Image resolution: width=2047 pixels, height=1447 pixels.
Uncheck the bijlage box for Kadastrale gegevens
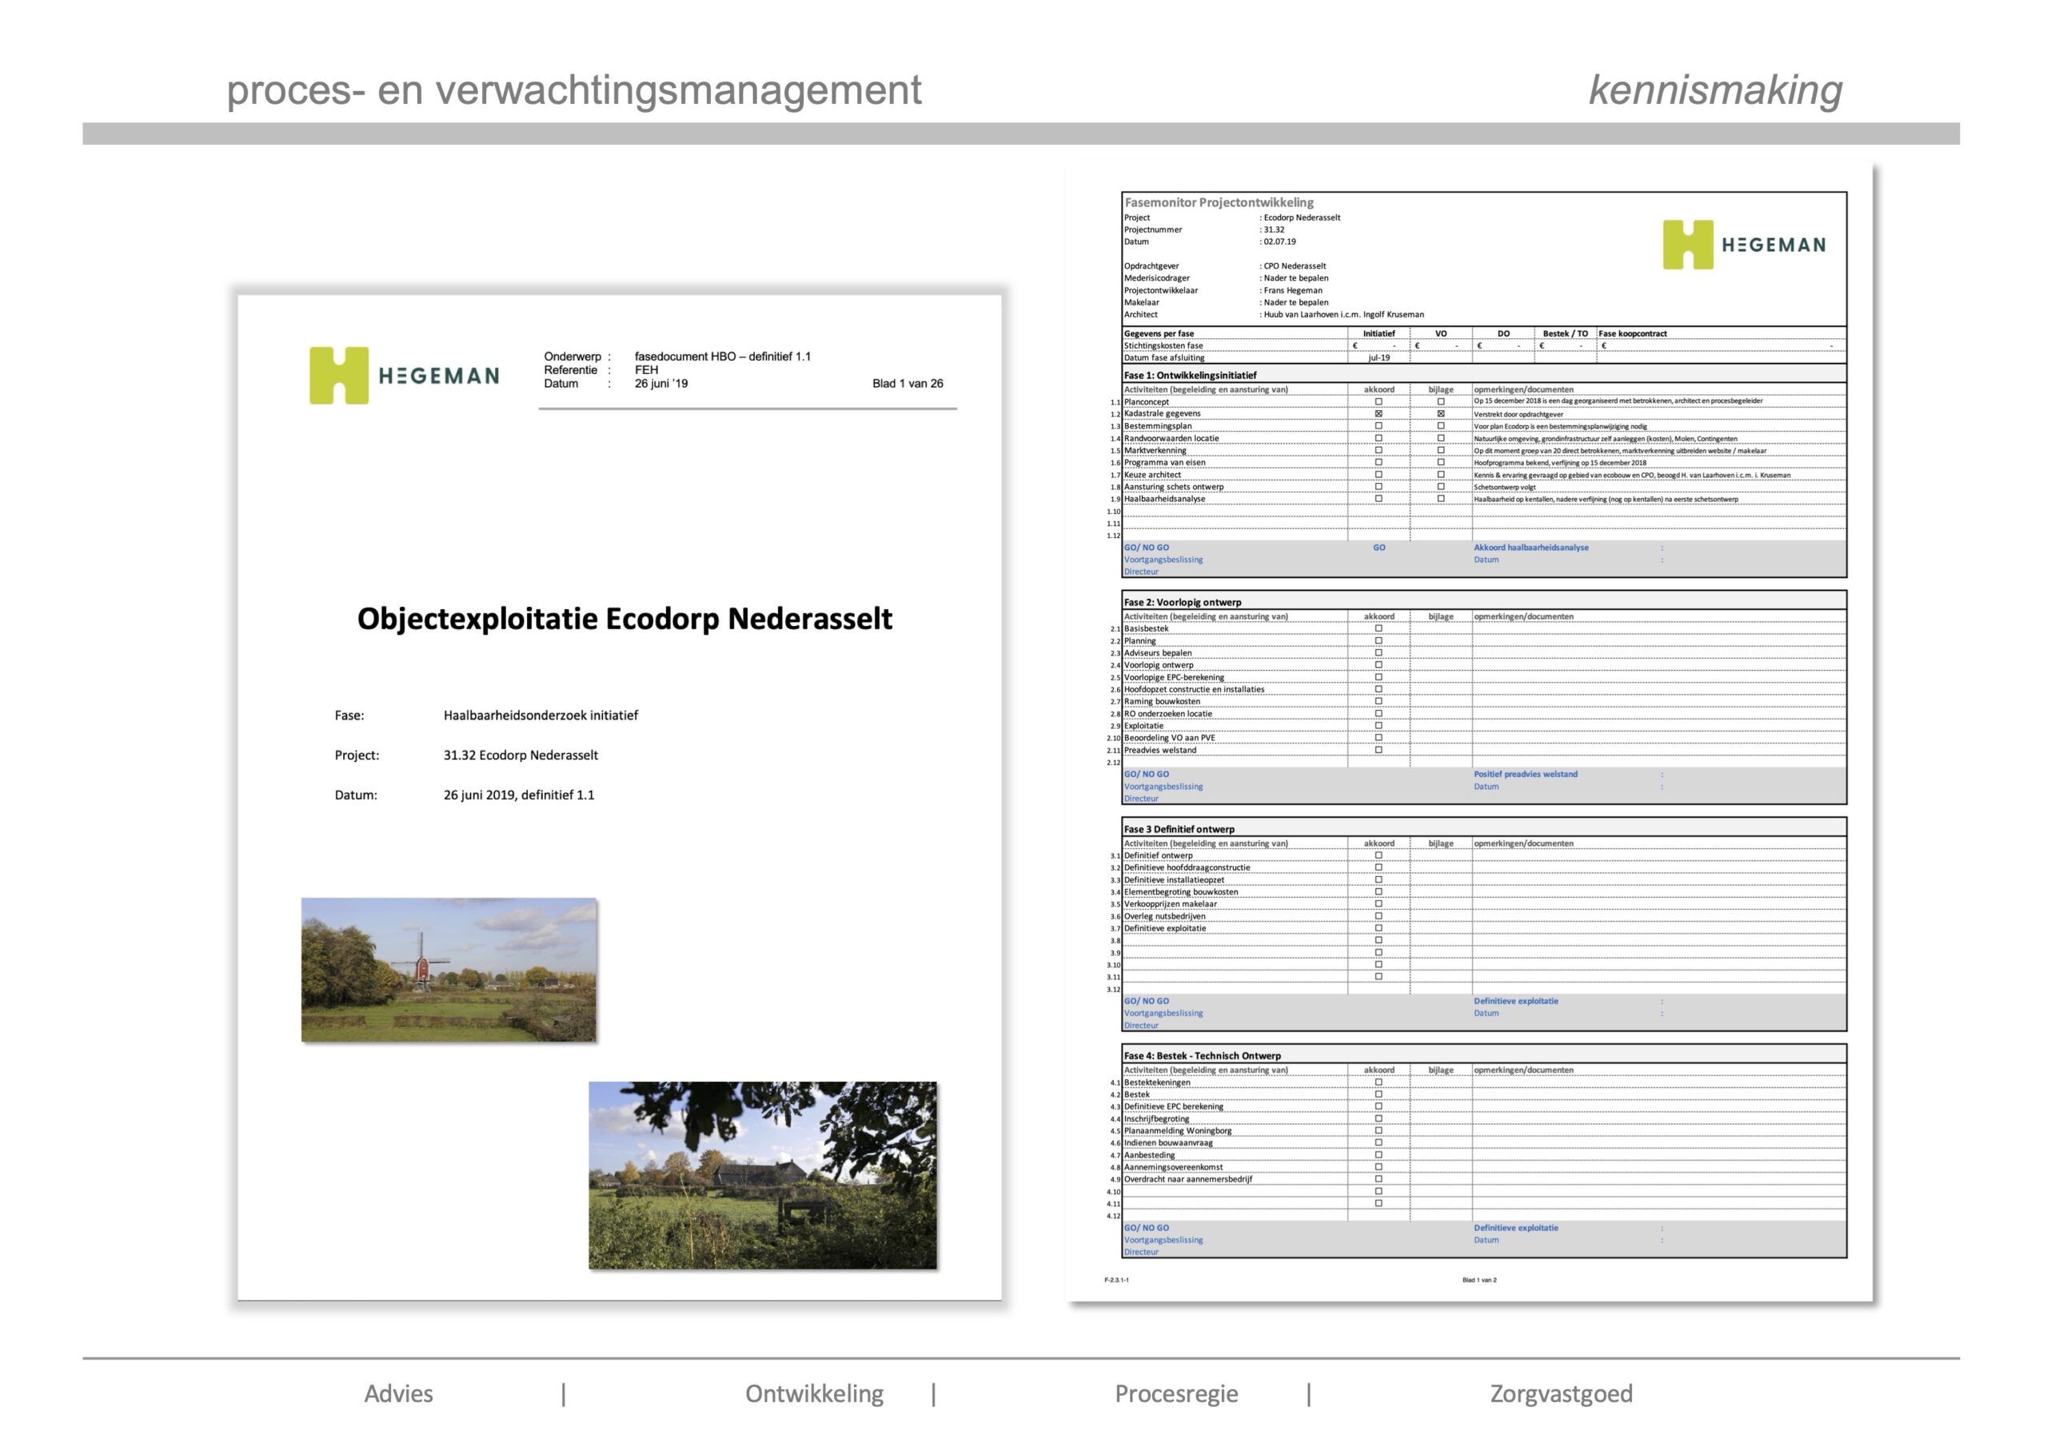[x=1441, y=413]
